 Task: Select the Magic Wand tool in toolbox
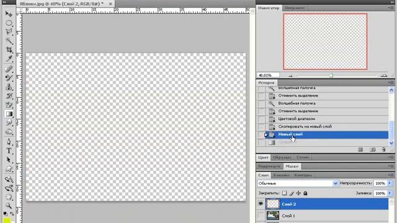click(x=9, y=41)
